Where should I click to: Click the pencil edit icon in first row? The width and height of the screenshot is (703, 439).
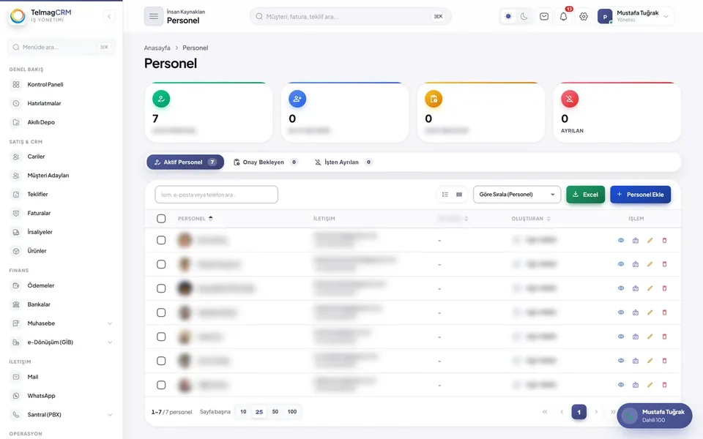coord(650,240)
